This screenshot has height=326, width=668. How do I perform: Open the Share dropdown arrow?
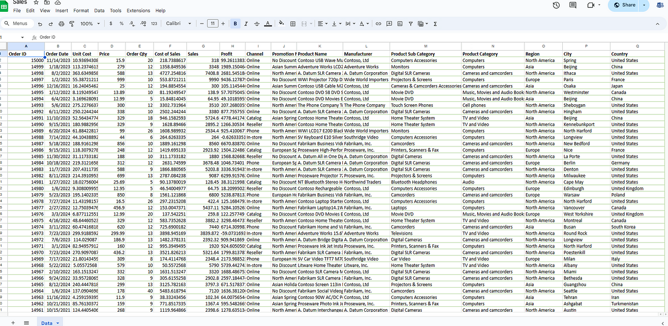click(x=645, y=5)
